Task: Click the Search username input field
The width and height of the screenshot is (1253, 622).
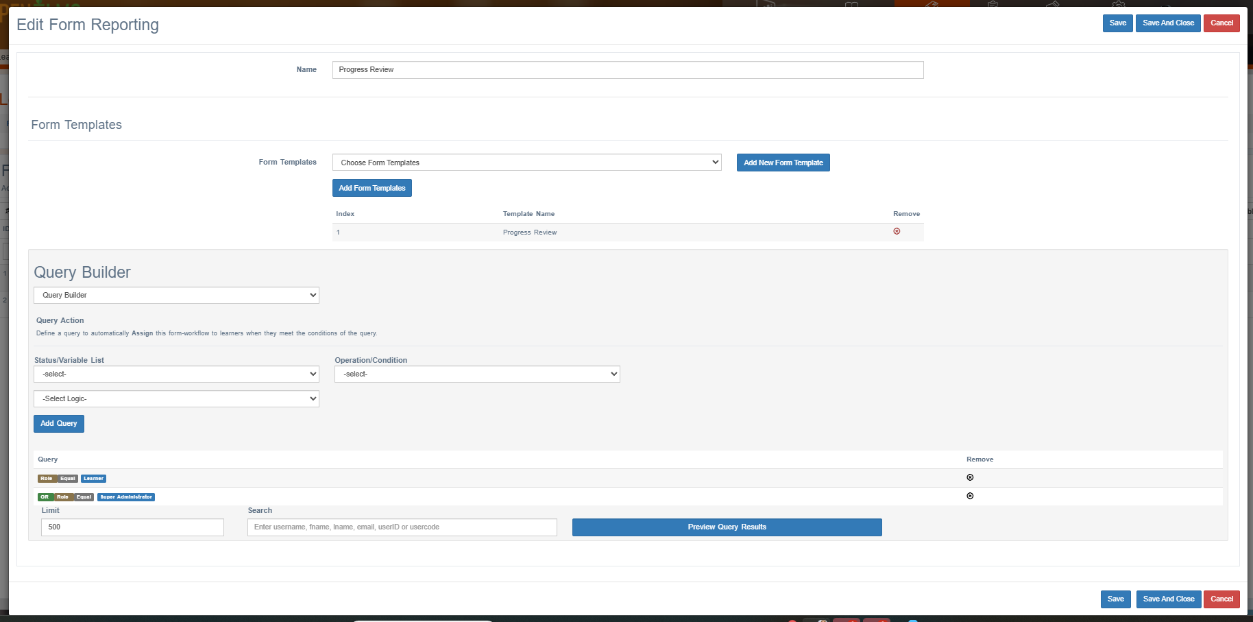Action: pyautogui.click(x=402, y=527)
